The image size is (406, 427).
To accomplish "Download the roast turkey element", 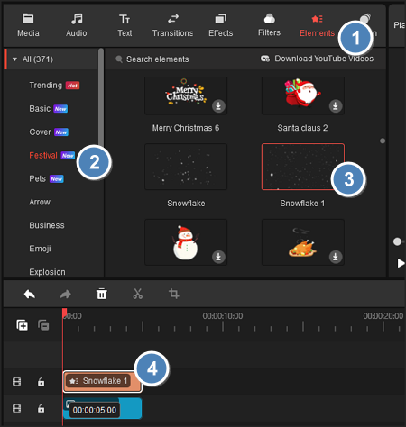I will pyautogui.click(x=336, y=257).
